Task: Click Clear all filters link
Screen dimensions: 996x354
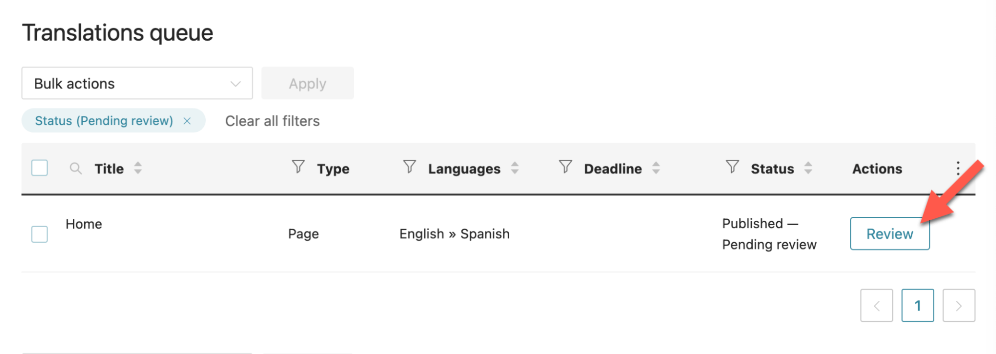Action: pyautogui.click(x=272, y=121)
